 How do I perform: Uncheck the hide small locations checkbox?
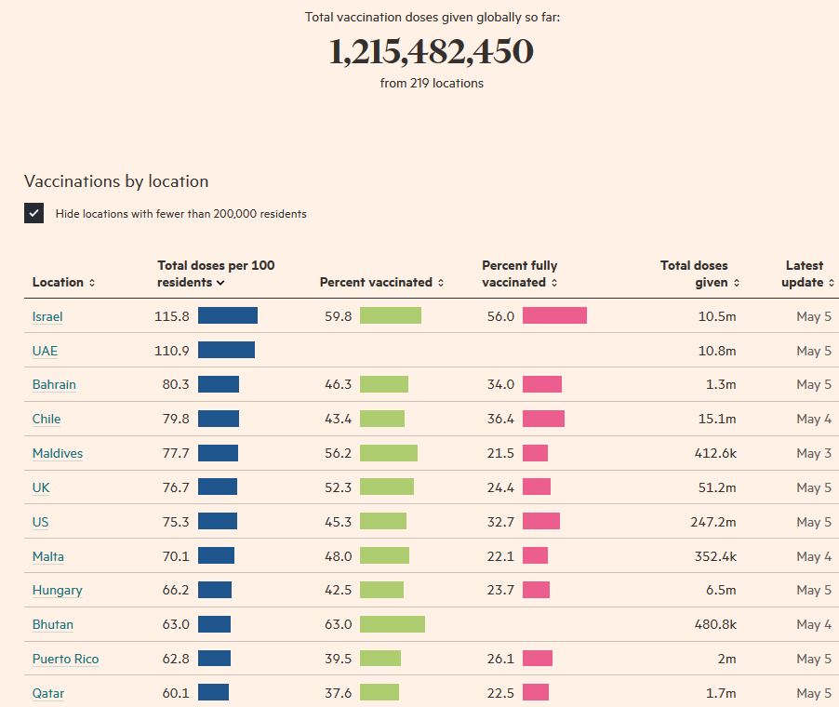click(34, 213)
